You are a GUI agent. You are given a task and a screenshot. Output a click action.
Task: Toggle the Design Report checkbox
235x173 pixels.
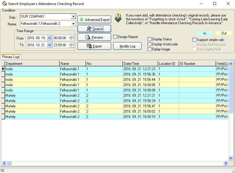[x=115, y=37]
